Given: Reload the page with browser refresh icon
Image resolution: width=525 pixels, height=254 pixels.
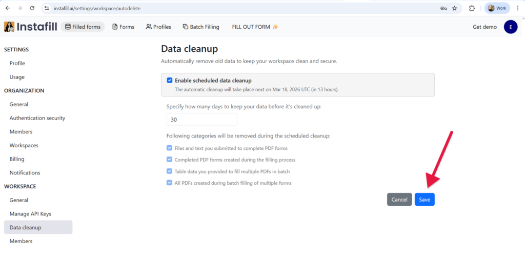Looking at the screenshot, I should pos(32,8).
